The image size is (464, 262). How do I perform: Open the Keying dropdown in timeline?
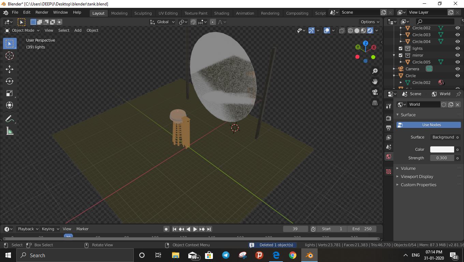pos(50,229)
